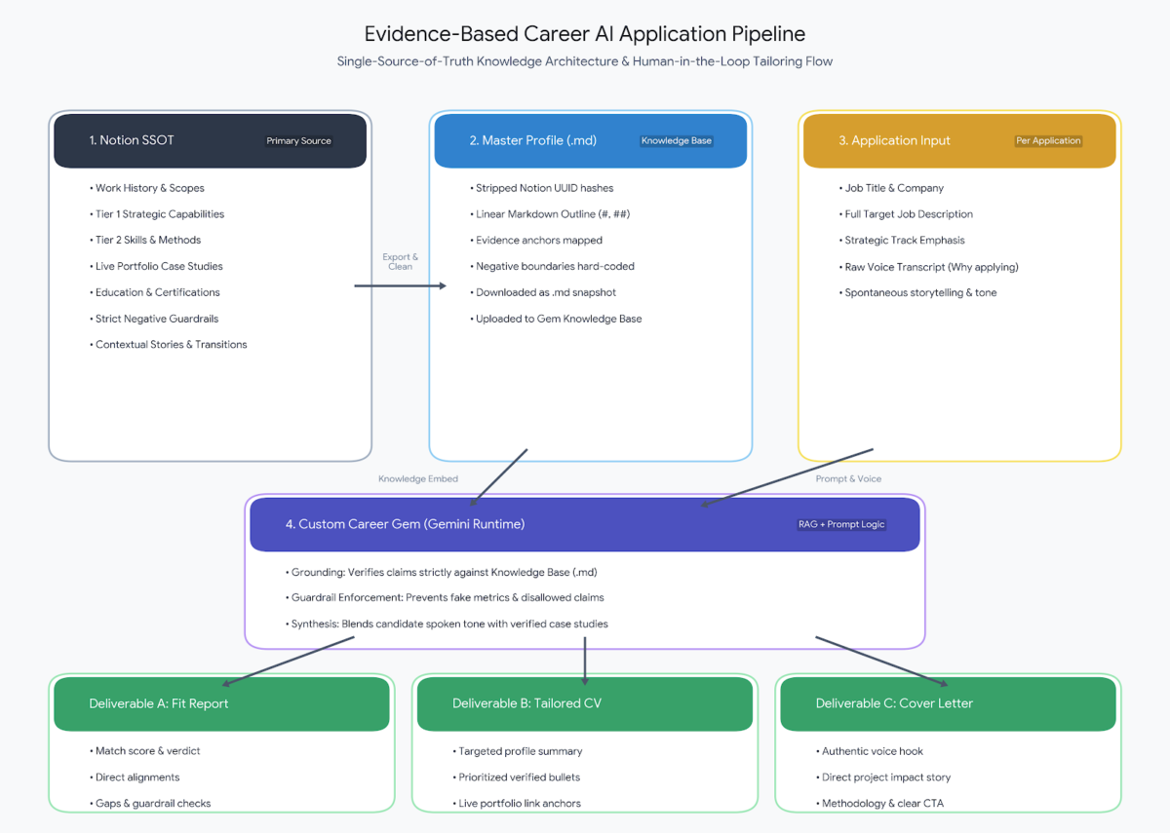Select "Job Title & Company" bullet
This screenshot has width=1170, height=833.
click(x=891, y=188)
